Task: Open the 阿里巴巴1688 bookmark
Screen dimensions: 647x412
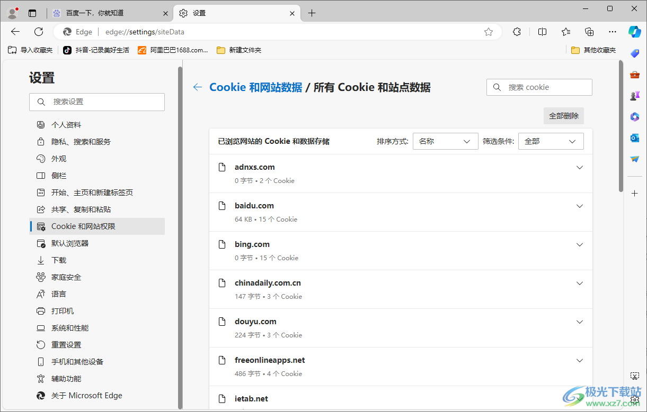Action: (173, 50)
